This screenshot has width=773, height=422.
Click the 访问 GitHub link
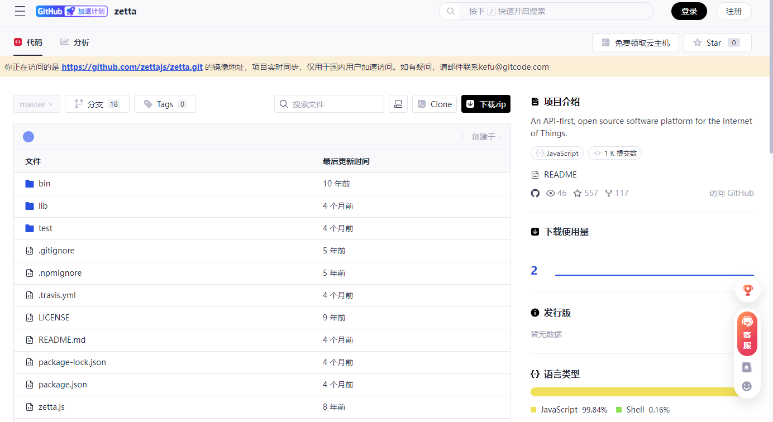(732, 193)
